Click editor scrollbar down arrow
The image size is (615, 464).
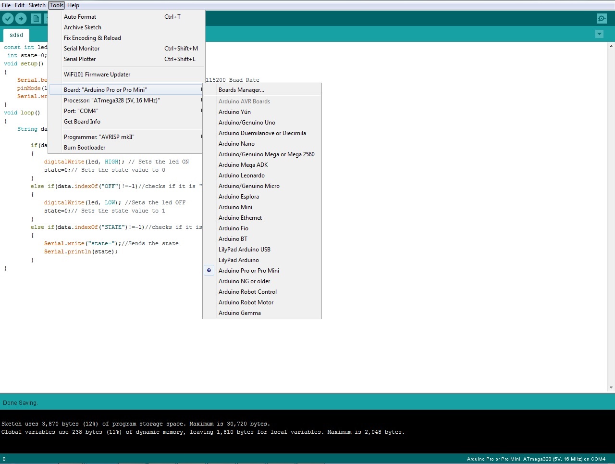click(x=611, y=387)
